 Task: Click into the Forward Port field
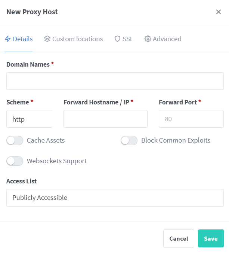[191, 119]
